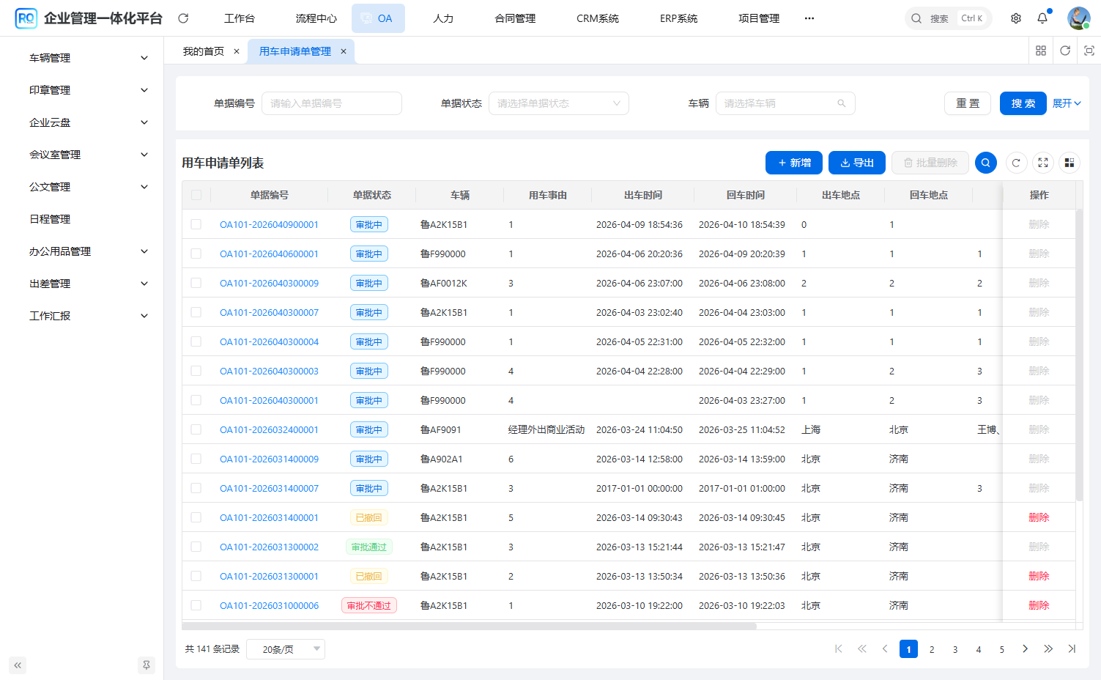Open the tab grid layout icon
The image size is (1101, 680).
(x=1041, y=51)
